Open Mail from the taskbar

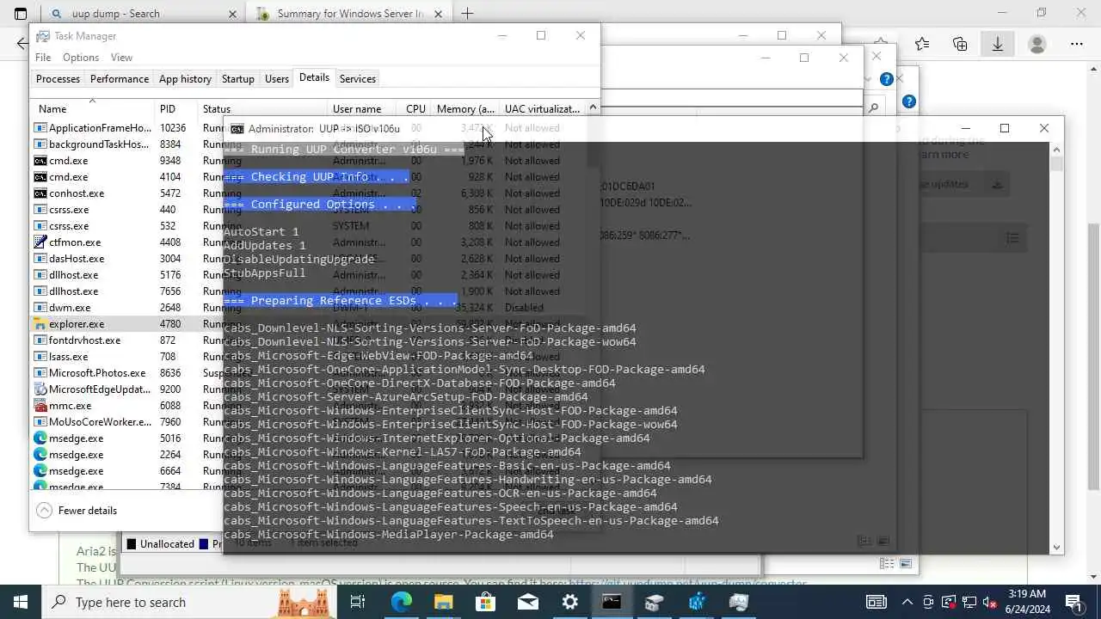coord(527,602)
